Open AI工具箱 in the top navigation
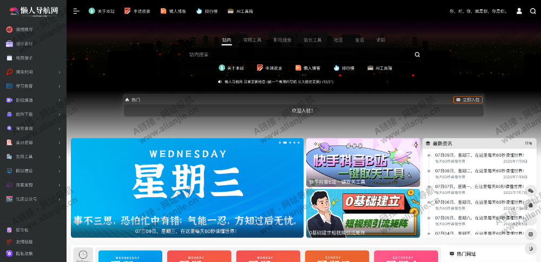 241,11
